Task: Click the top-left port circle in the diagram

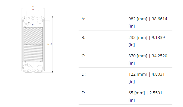Action: point(26,21)
